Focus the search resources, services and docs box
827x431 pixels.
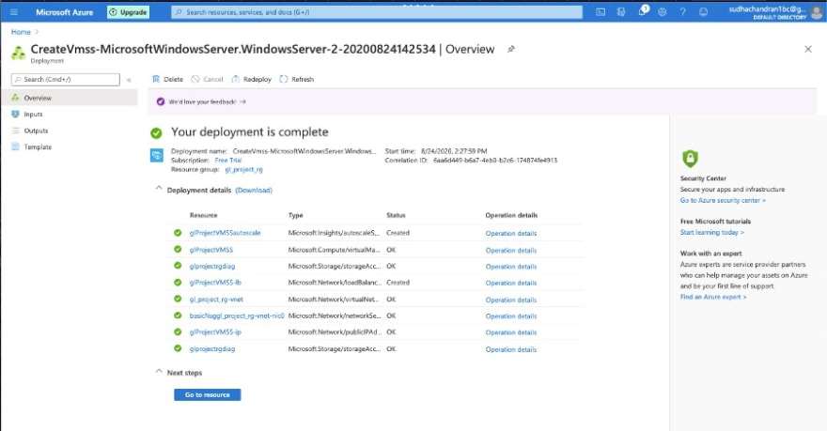click(377, 11)
